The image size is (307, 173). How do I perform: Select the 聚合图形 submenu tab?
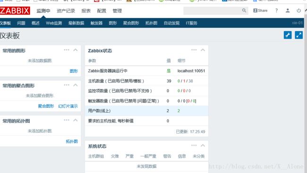click(131, 23)
